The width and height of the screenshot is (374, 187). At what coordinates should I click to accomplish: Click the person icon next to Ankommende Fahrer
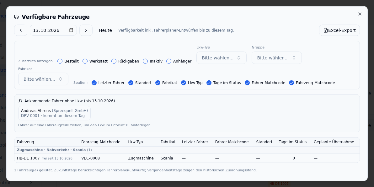pos(20,101)
